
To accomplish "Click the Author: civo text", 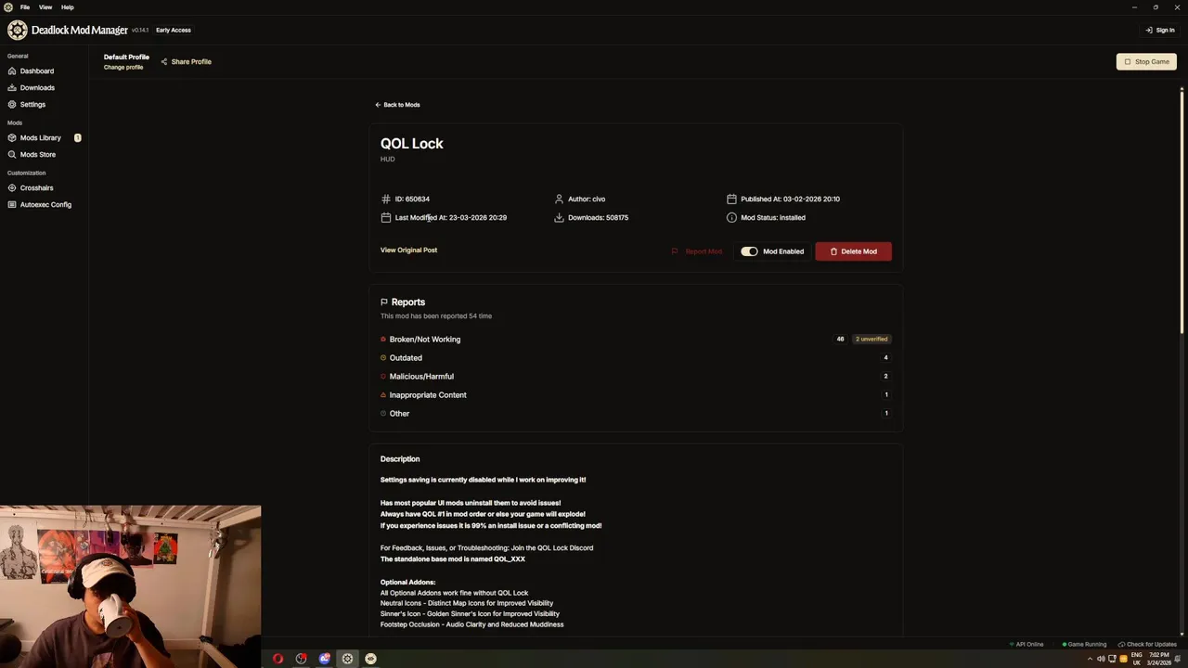I will pos(587,199).
